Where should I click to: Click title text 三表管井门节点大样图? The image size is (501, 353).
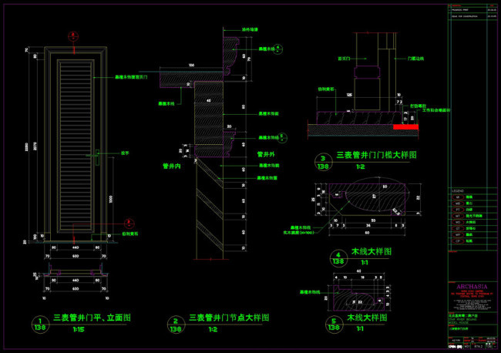pos(229,318)
